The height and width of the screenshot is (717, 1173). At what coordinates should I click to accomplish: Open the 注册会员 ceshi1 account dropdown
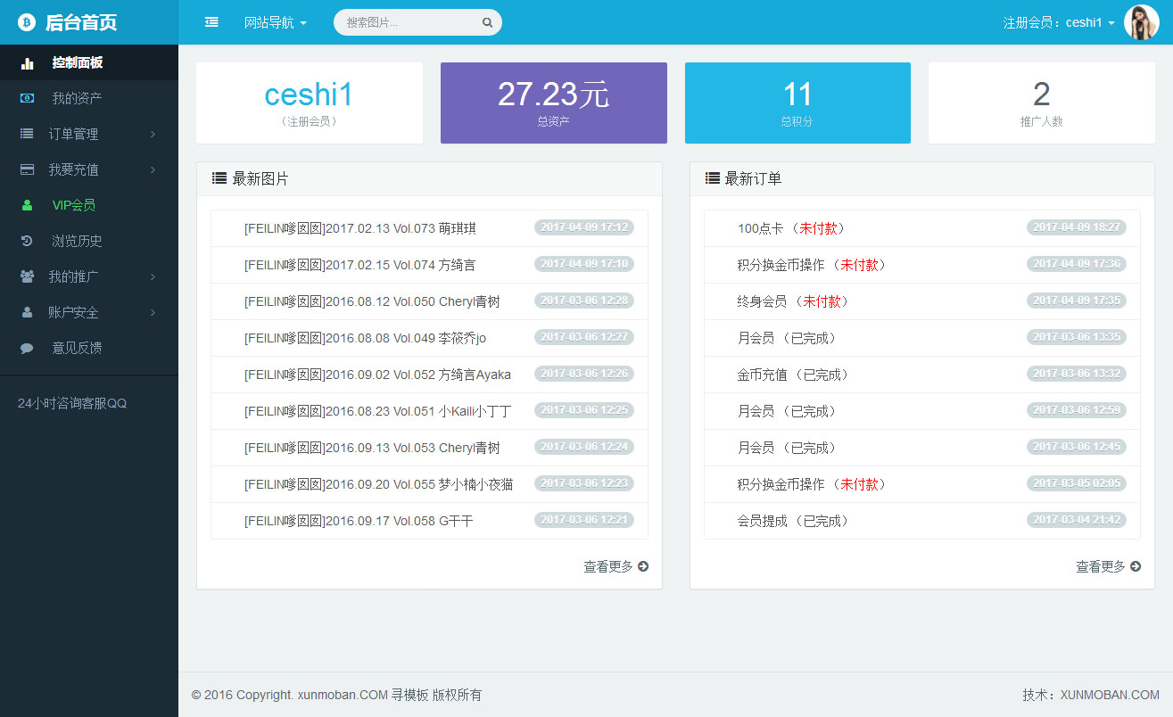point(1058,22)
